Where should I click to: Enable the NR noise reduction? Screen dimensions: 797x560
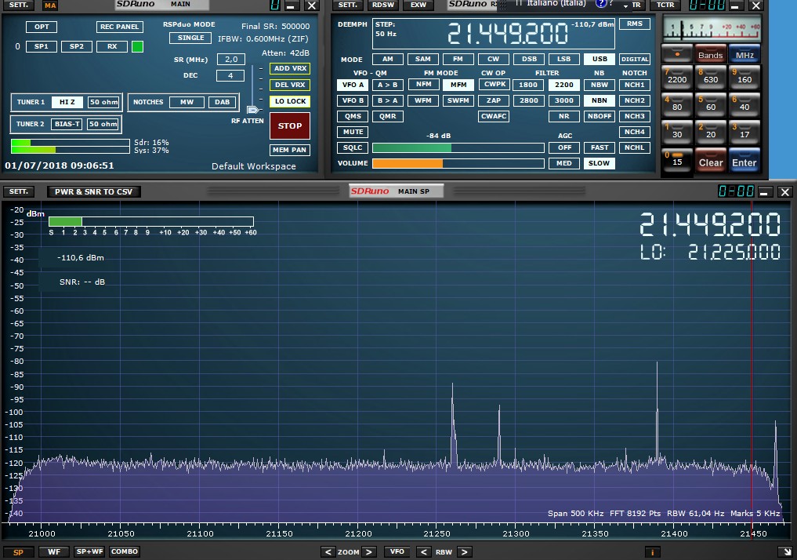point(563,116)
